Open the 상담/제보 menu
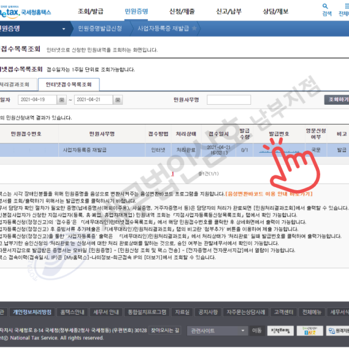 tap(276, 11)
